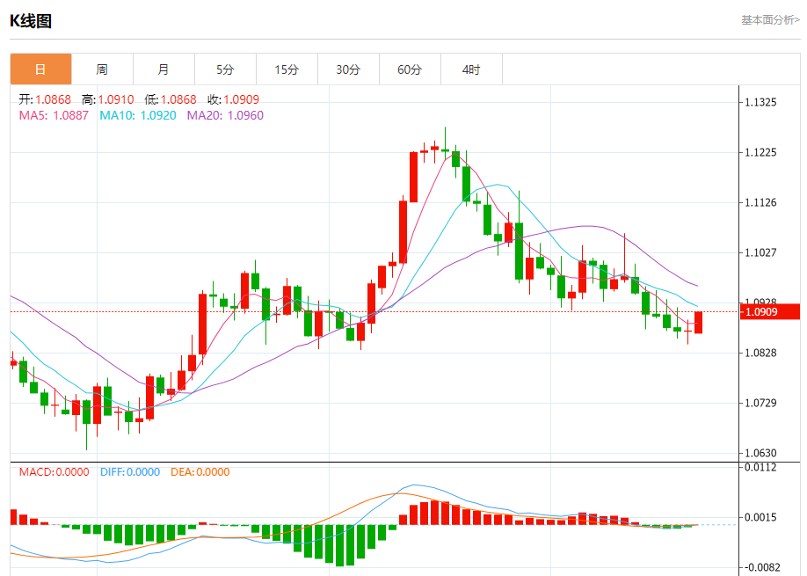Select the 周 weekly tab
Image resolution: width=807 pixels, height=576 pixels.
[102, 69]
